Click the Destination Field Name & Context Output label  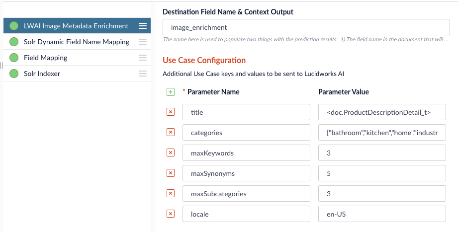228,11
